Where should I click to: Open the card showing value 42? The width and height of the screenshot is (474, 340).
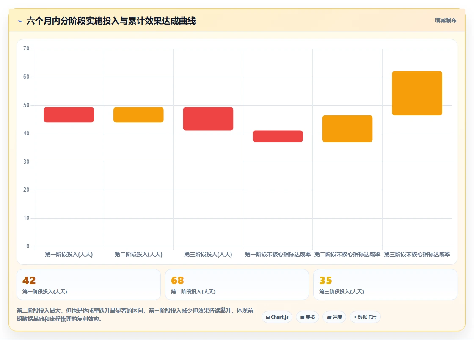[88, 285]
